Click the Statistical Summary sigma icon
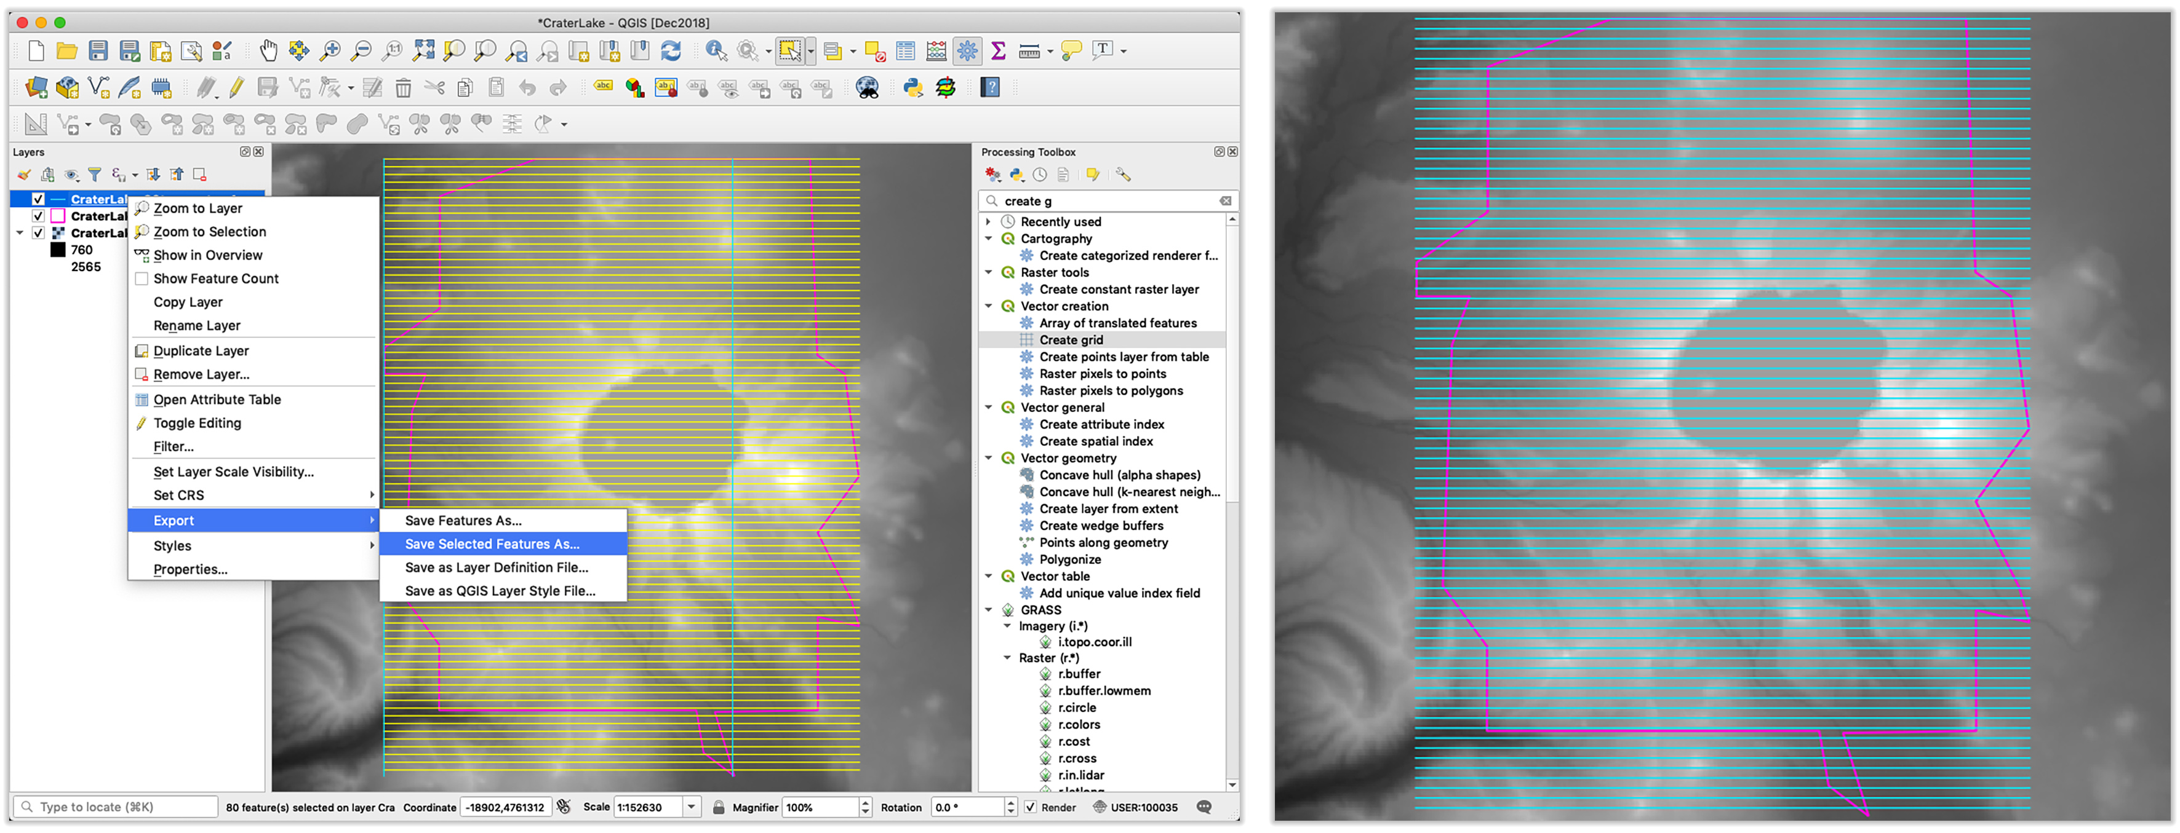 tap(999, 51)
